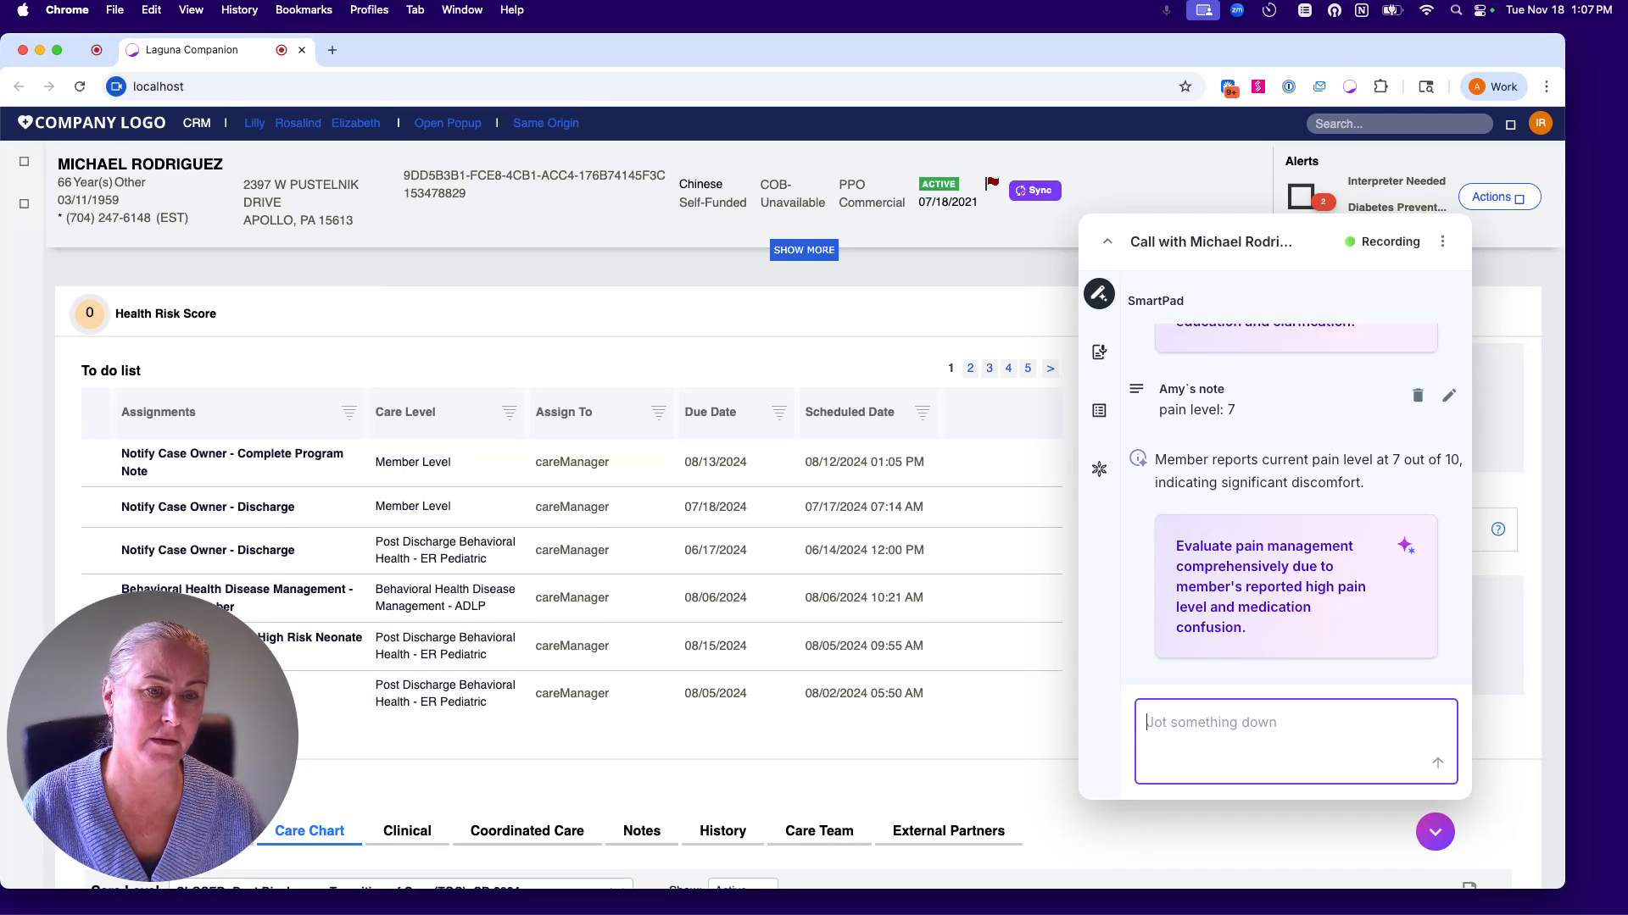
Task: Open the History menu in the menu bar
Action: [239, 9]
